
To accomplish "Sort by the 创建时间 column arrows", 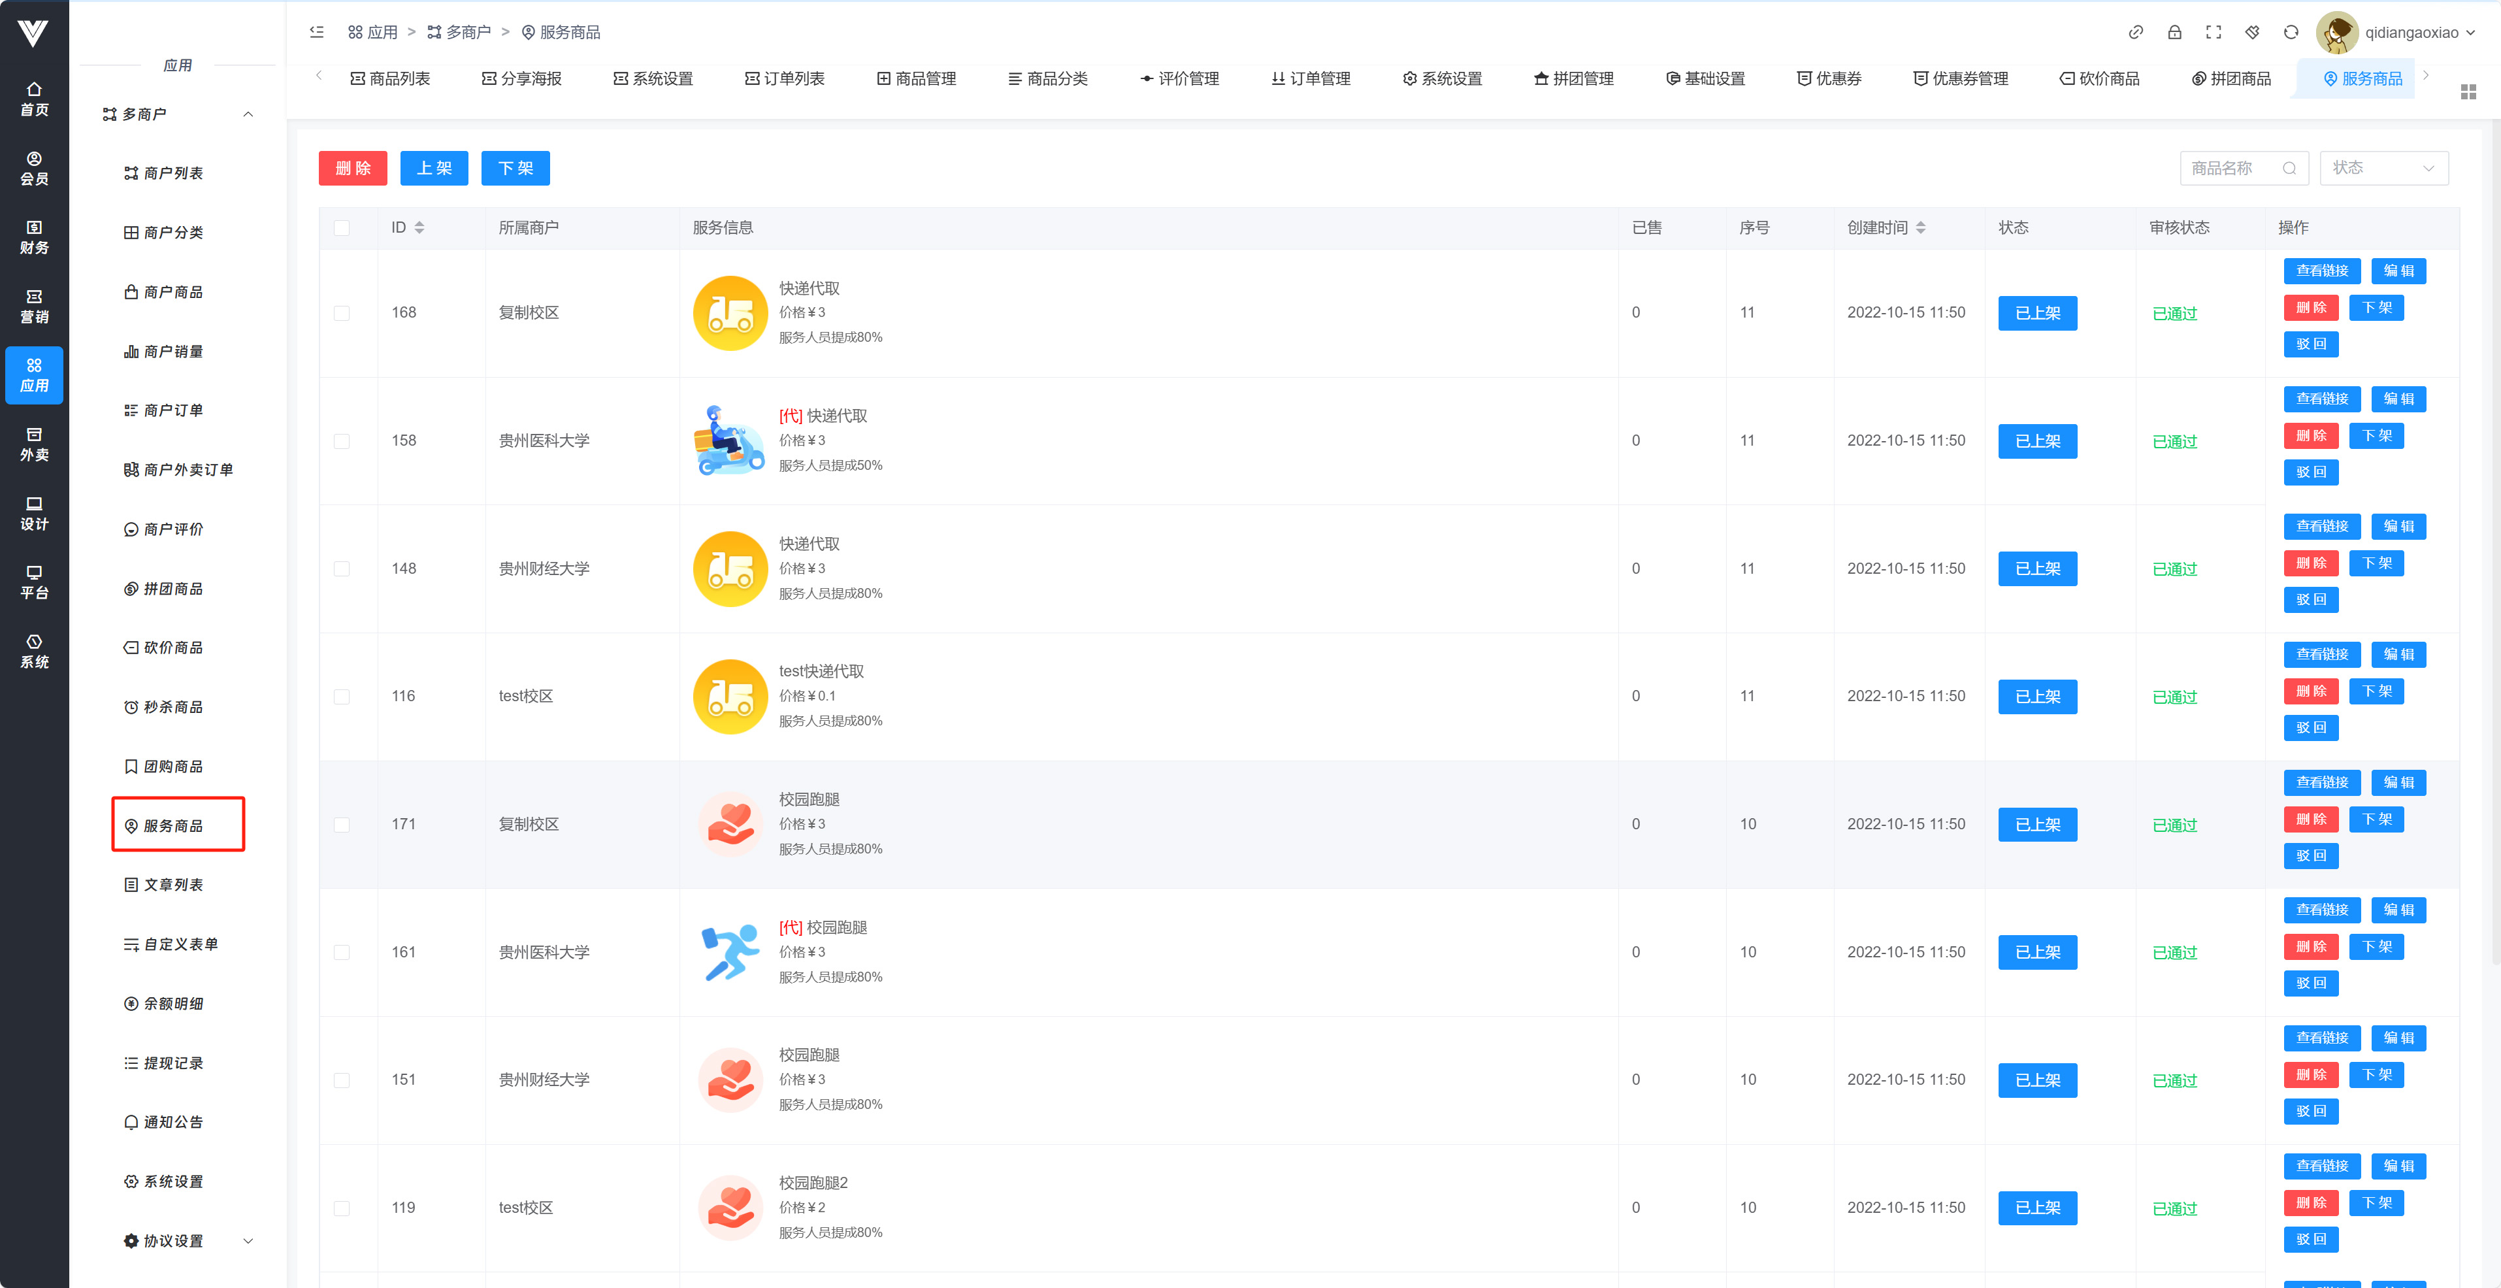I will point(1920,227).
